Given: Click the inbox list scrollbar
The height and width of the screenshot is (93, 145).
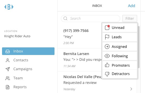Looking at the screenshot, I should 139,47.
